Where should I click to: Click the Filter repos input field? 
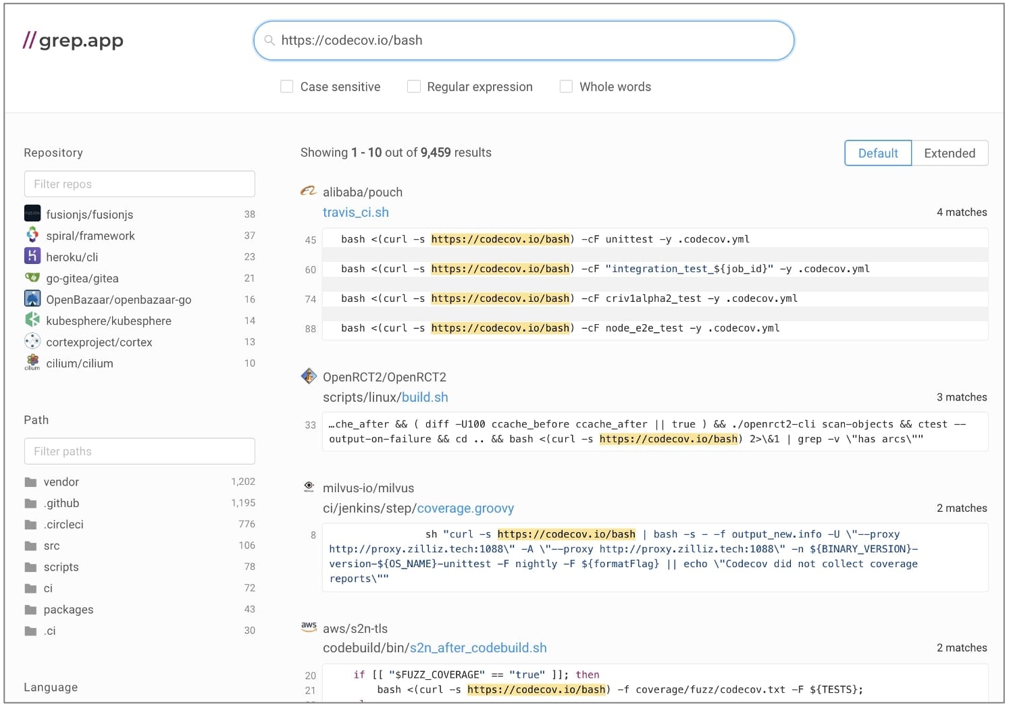(139, 184)
